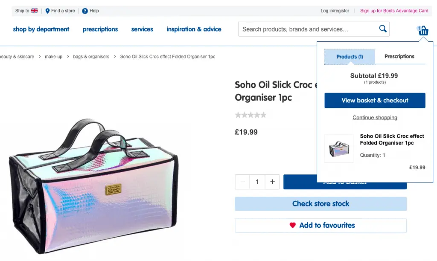The height and width of the screenshot is (261, 437).
Task: Click View basket & checkout button
Action: tap(375, 100)
